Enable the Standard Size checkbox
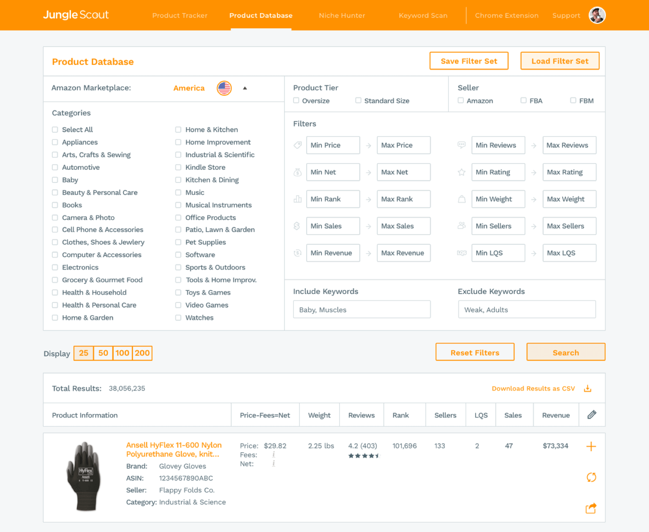Image resolution: width=649 pixels, height=532 pixels. point(358,101)
